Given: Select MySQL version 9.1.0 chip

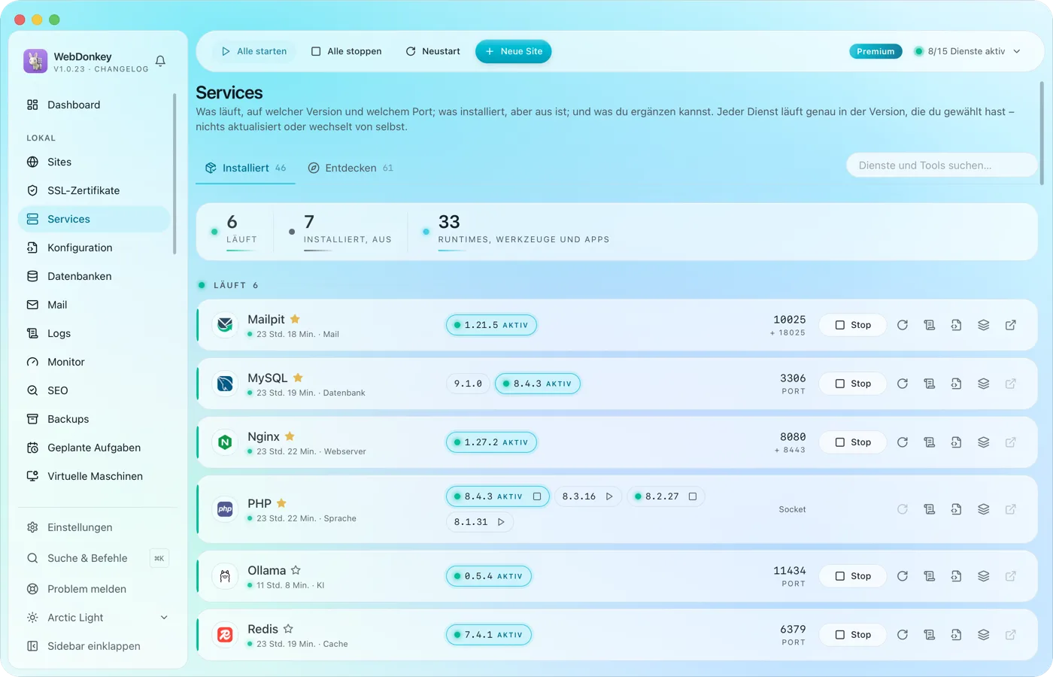Looking at the screenshot, I should [x=468, y=384].
